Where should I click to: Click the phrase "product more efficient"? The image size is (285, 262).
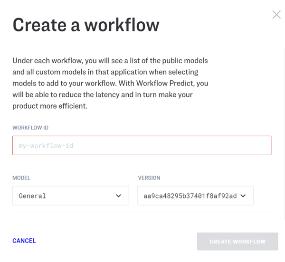tap(50, 106)
